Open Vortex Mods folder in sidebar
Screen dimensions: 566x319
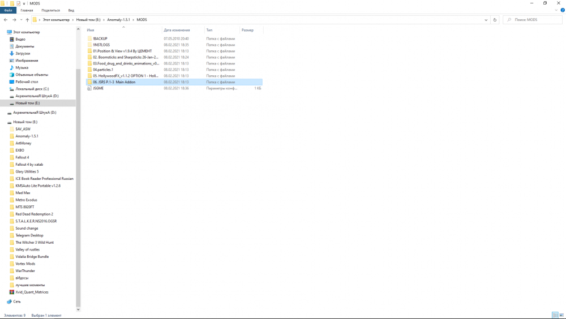click(x=25, y=264)
